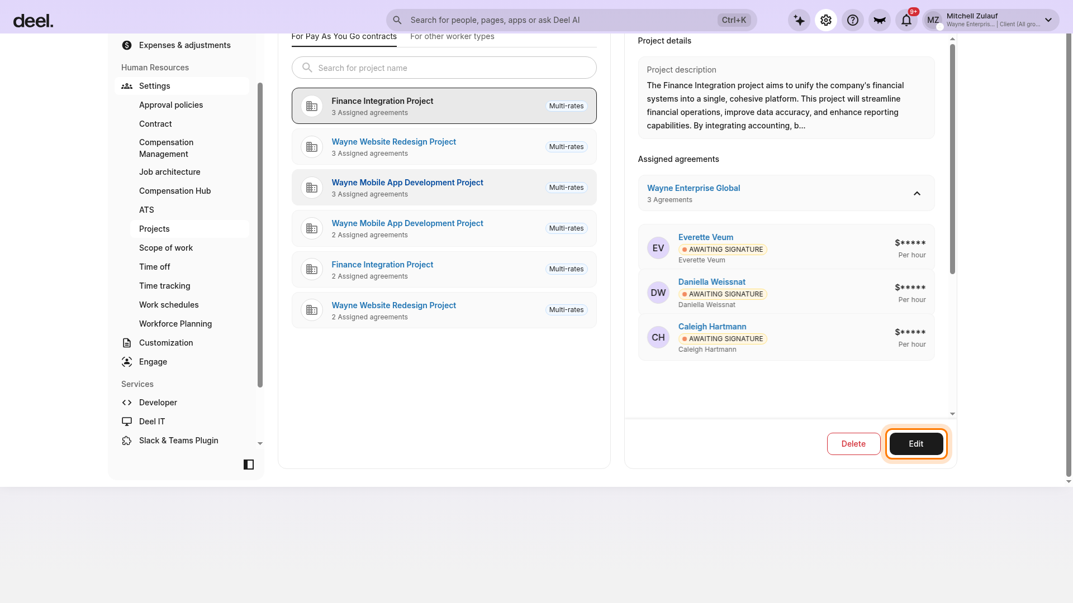Click the CH avatar for Caleigh Hartmann

point(658,337)
